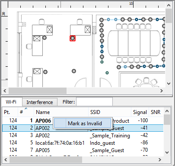Select the local:6a:7f:74:0a:16:b1 row
Viewport: 175px width, 166px height.
pos(83,143)
